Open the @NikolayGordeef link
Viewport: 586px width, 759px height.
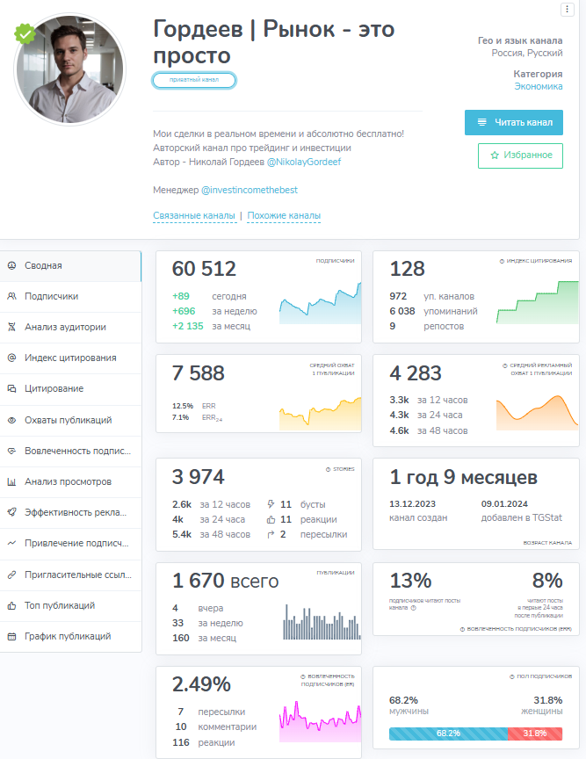[304, 162]
